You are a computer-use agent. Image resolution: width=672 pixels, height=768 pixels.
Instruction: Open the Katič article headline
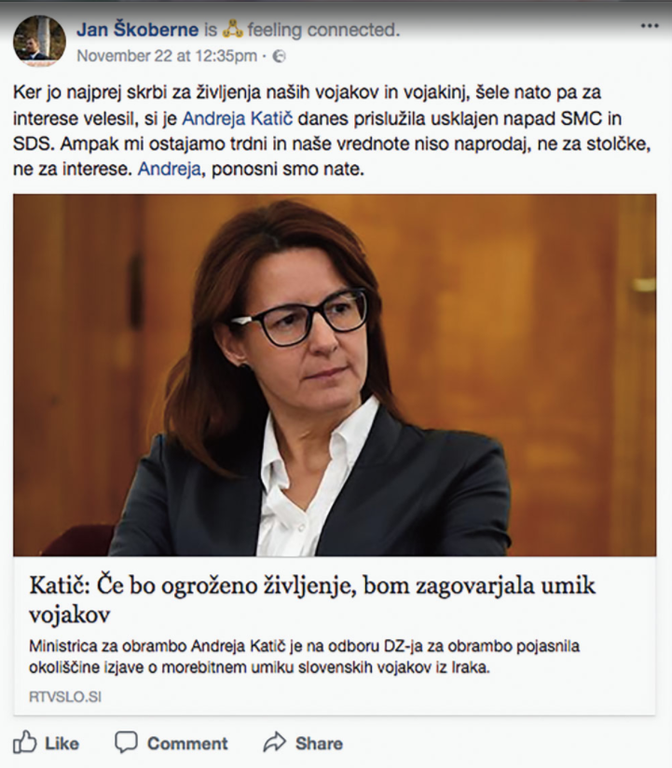pos(312,600)
